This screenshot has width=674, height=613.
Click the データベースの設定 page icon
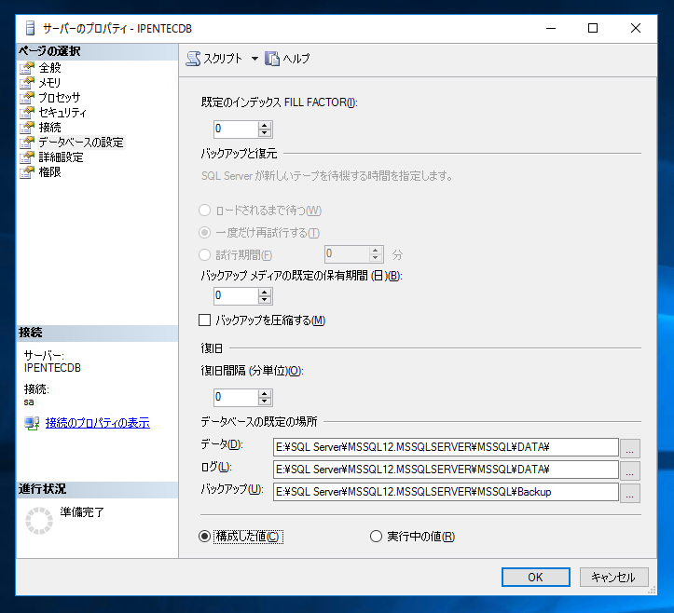tap(27, 143)
